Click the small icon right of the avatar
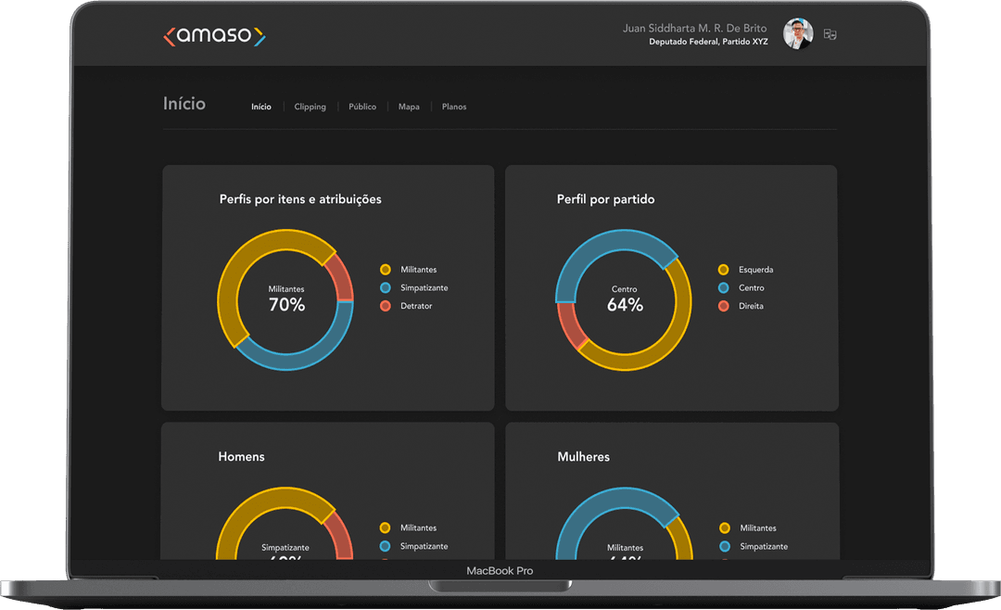 (x=830, y=34)
